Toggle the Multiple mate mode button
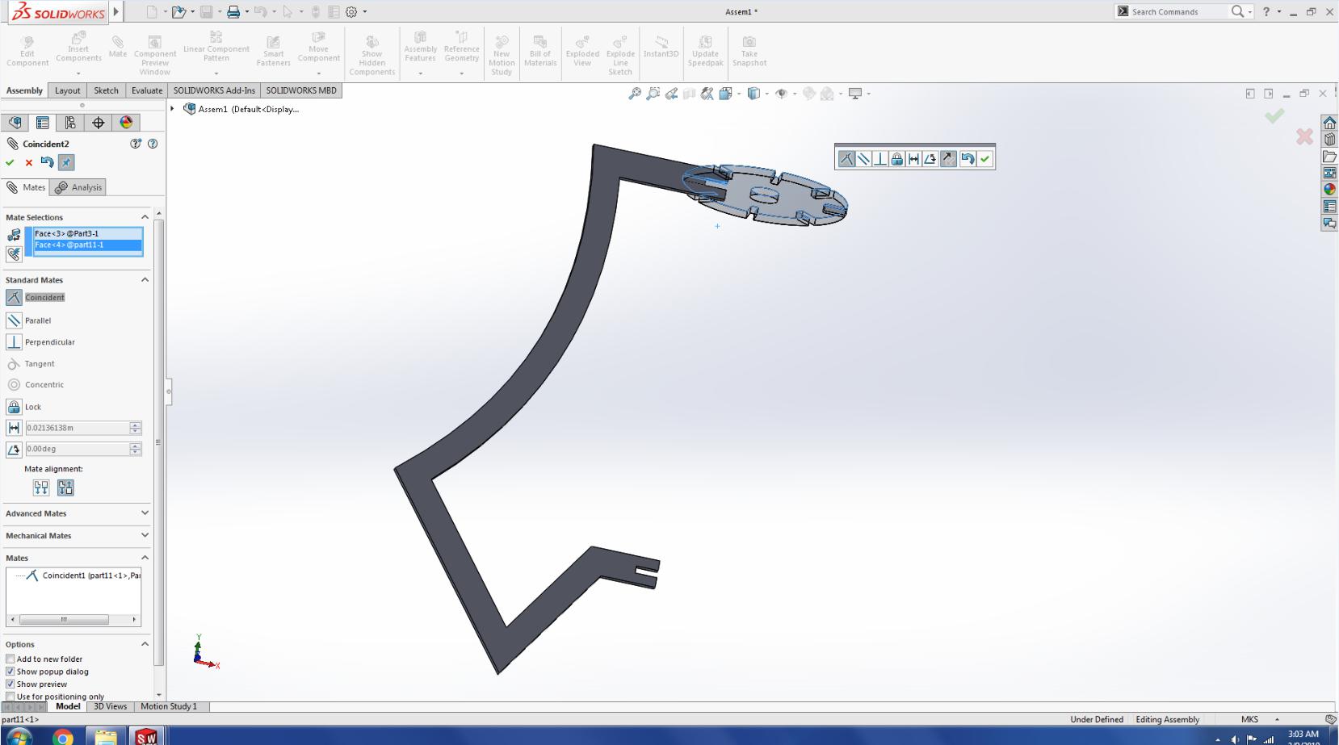 (14, 254)
